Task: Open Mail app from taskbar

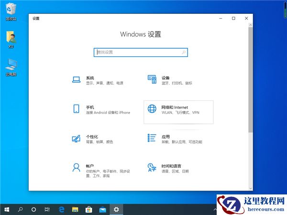Action: pos(102,209)
